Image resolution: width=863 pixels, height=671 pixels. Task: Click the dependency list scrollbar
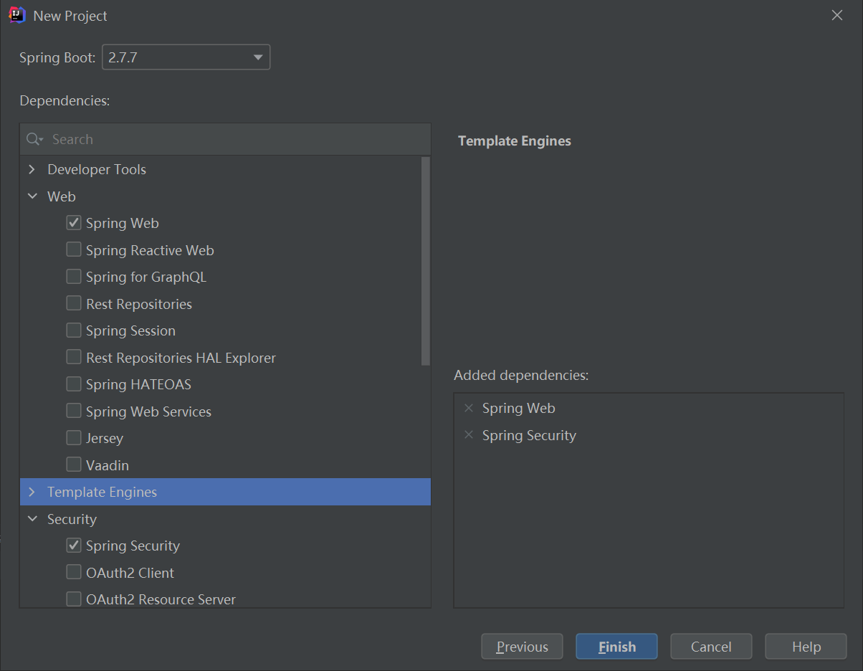426,261
